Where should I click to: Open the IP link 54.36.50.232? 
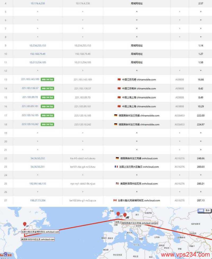click(37, 158)
